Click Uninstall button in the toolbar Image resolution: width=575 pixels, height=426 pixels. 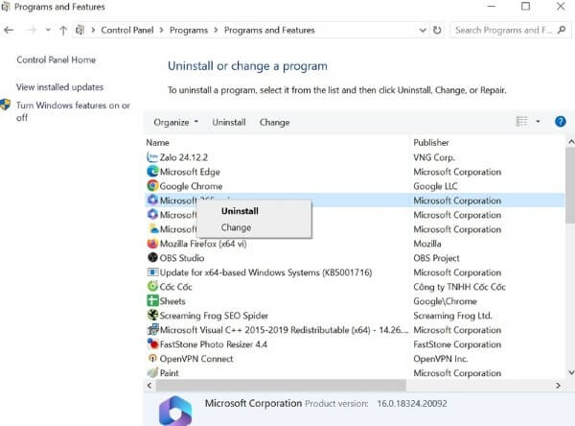(229, 122)
